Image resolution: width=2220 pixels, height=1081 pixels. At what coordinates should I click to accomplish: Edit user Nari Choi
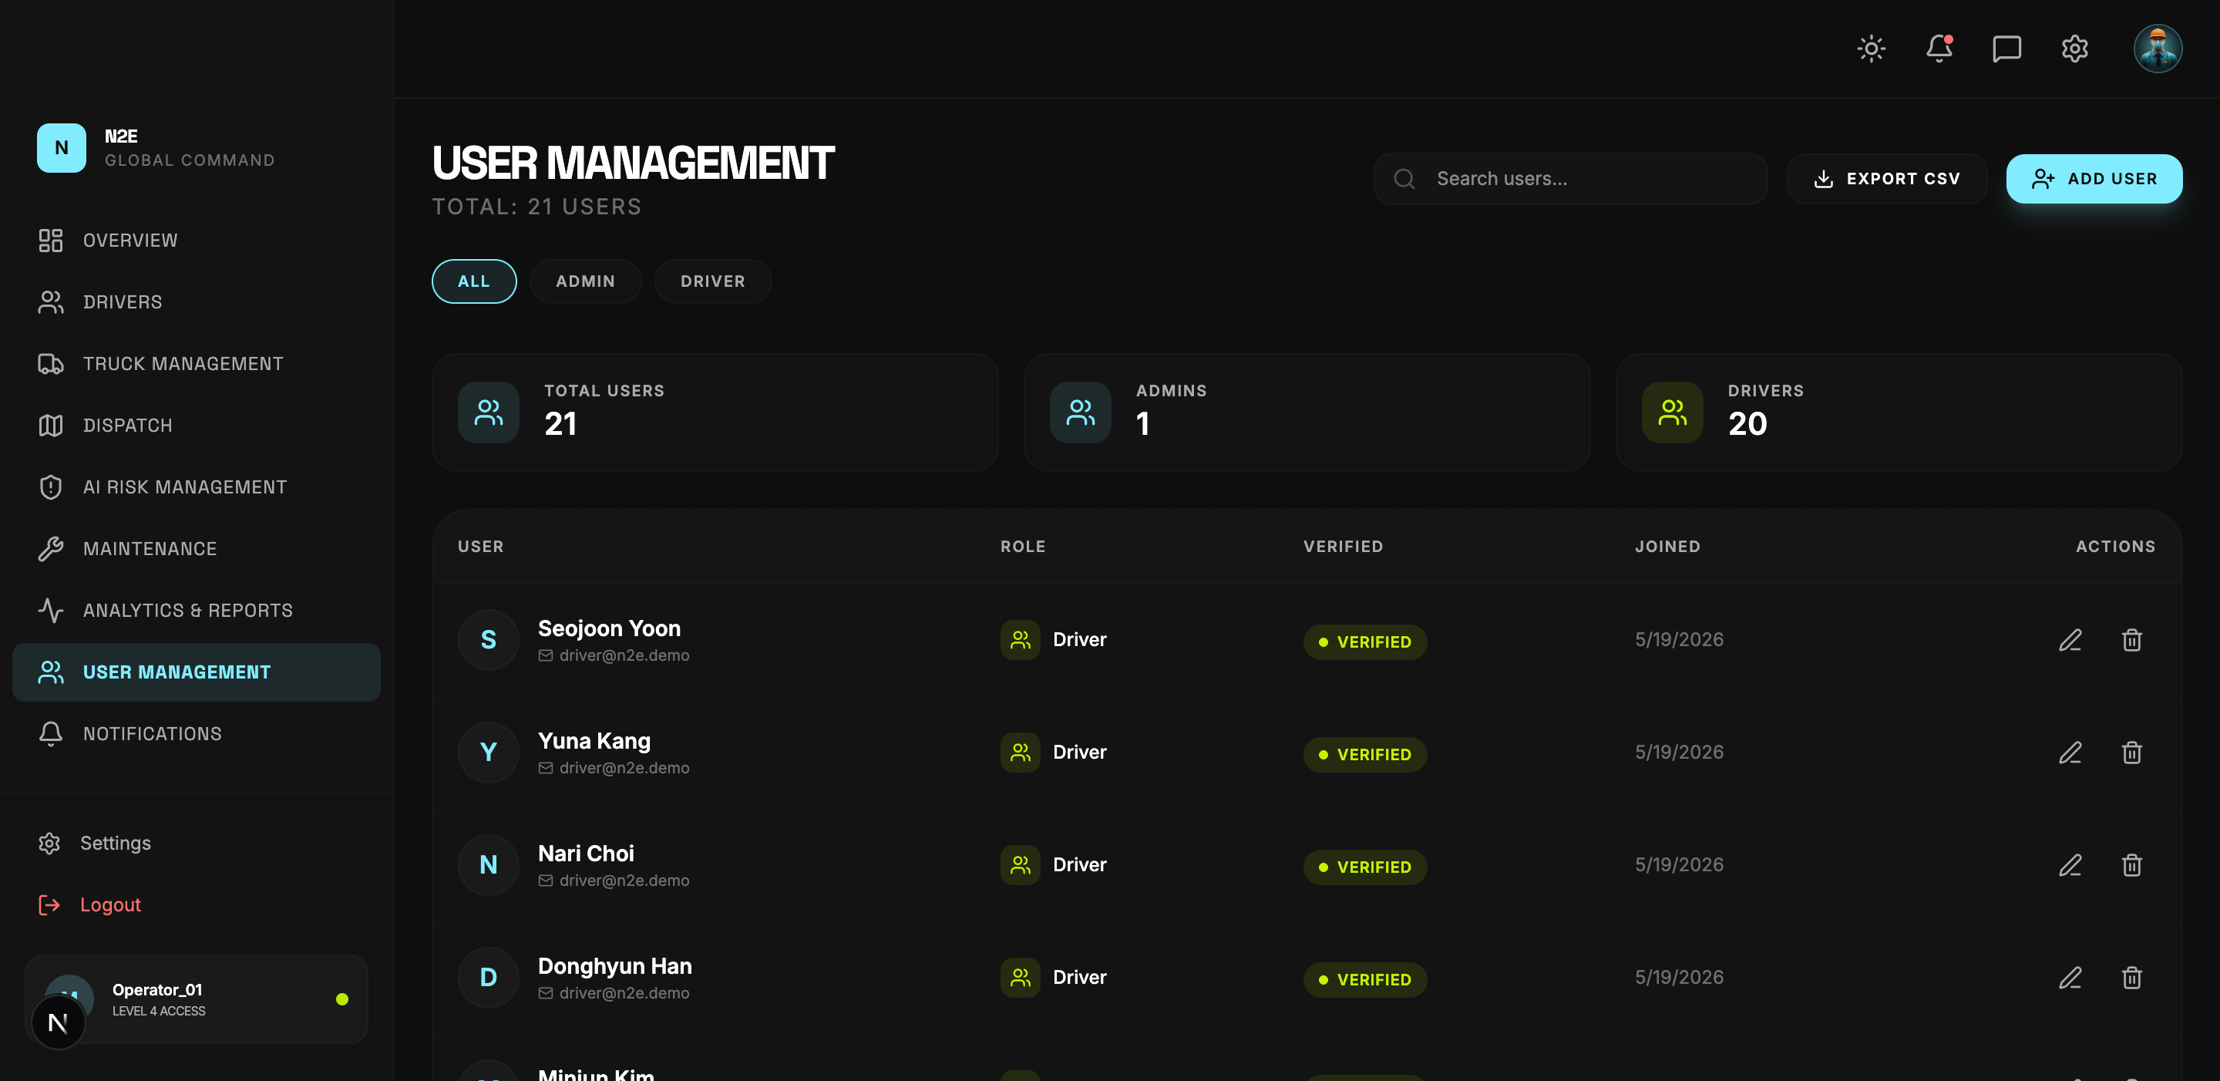coord(2070,864)
